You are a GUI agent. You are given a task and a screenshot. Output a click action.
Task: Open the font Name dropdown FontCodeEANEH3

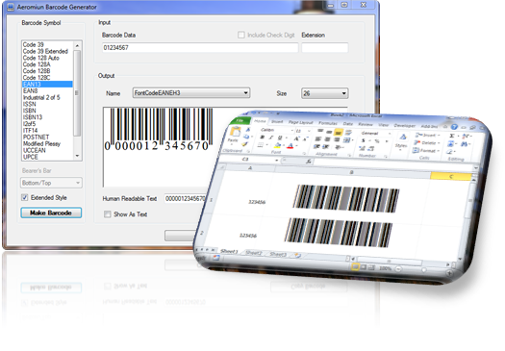(191, 93)
